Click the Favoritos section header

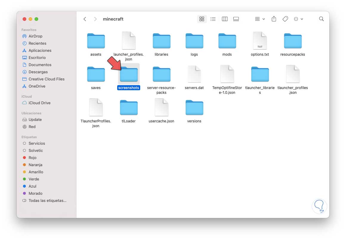pyautogui.click(x=29, y=30)
